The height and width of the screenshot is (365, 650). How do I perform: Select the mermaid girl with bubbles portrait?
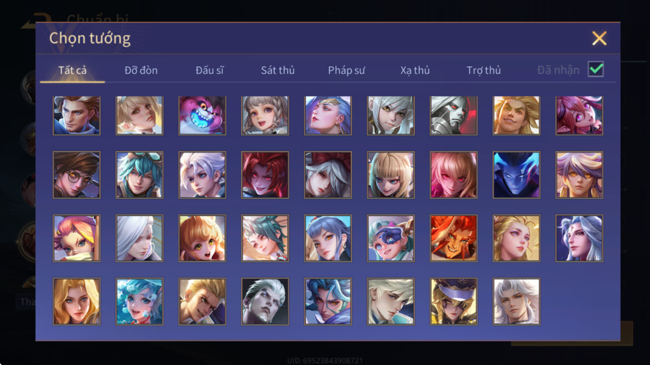point(139,301)
